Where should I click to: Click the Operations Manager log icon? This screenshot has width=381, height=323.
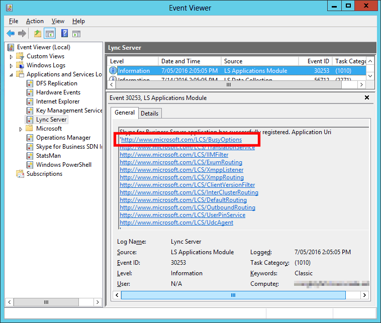(30, 138)
